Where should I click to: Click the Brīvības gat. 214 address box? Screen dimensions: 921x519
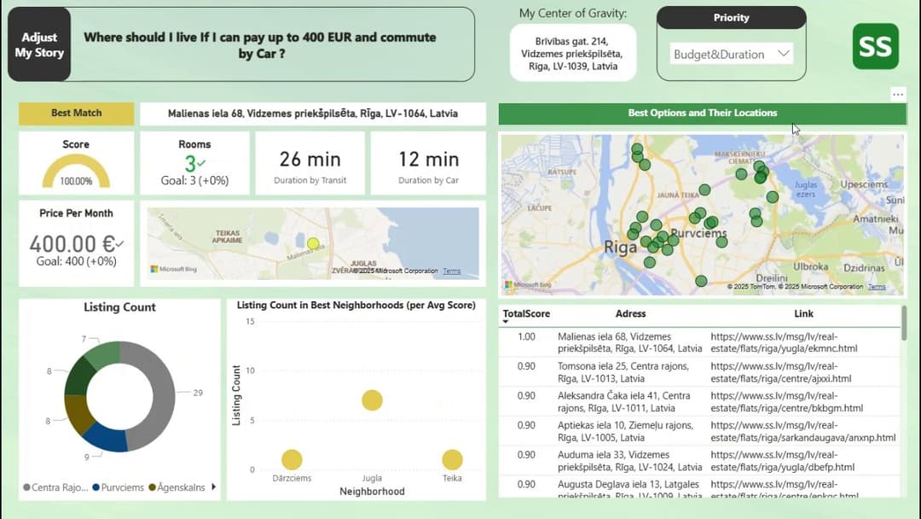pos(573,54)
